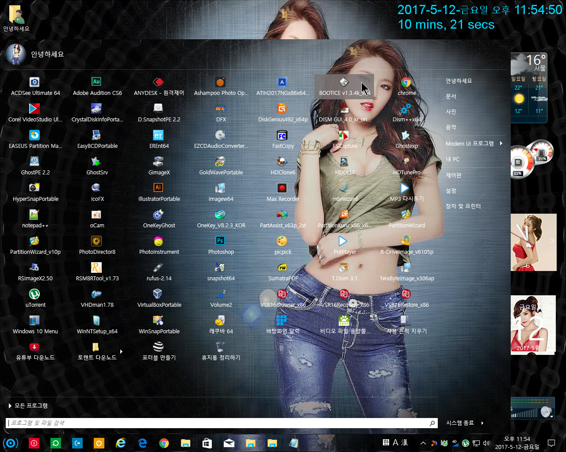Image resolution: width=566 pixels, height=452 pixels.
Task: Click the taskbar Chrome icon
Action: coord(164,443)
